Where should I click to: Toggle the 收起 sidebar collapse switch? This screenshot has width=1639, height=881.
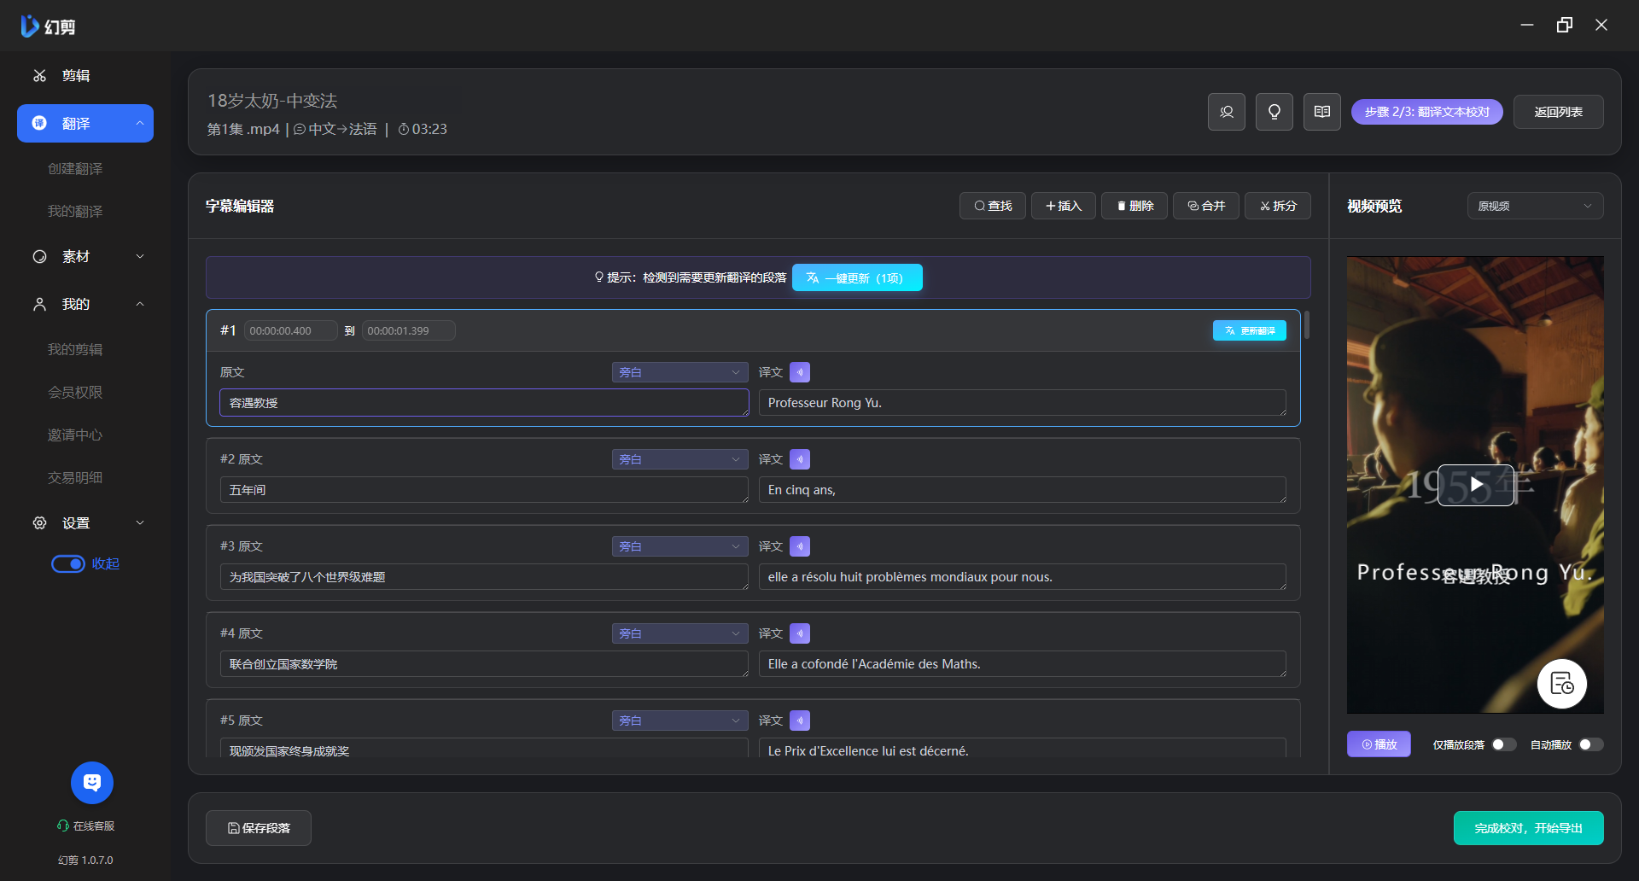[68, 563]
